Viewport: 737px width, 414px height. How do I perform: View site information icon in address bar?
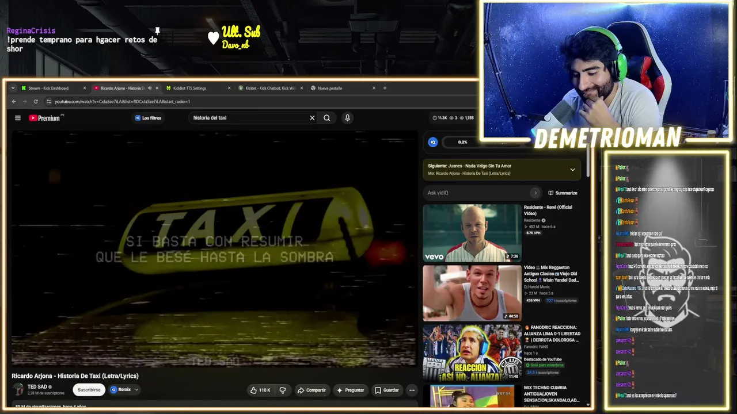coord(49,101)
